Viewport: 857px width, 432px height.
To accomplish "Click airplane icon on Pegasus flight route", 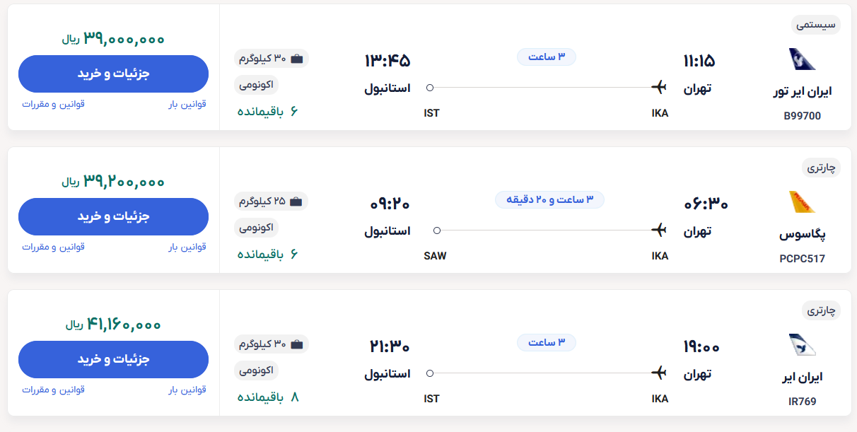I will pos(659,230).
